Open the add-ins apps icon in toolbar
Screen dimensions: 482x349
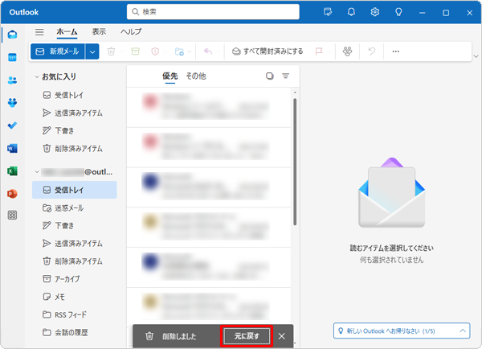pyautogui.click(x=347, y=51)
